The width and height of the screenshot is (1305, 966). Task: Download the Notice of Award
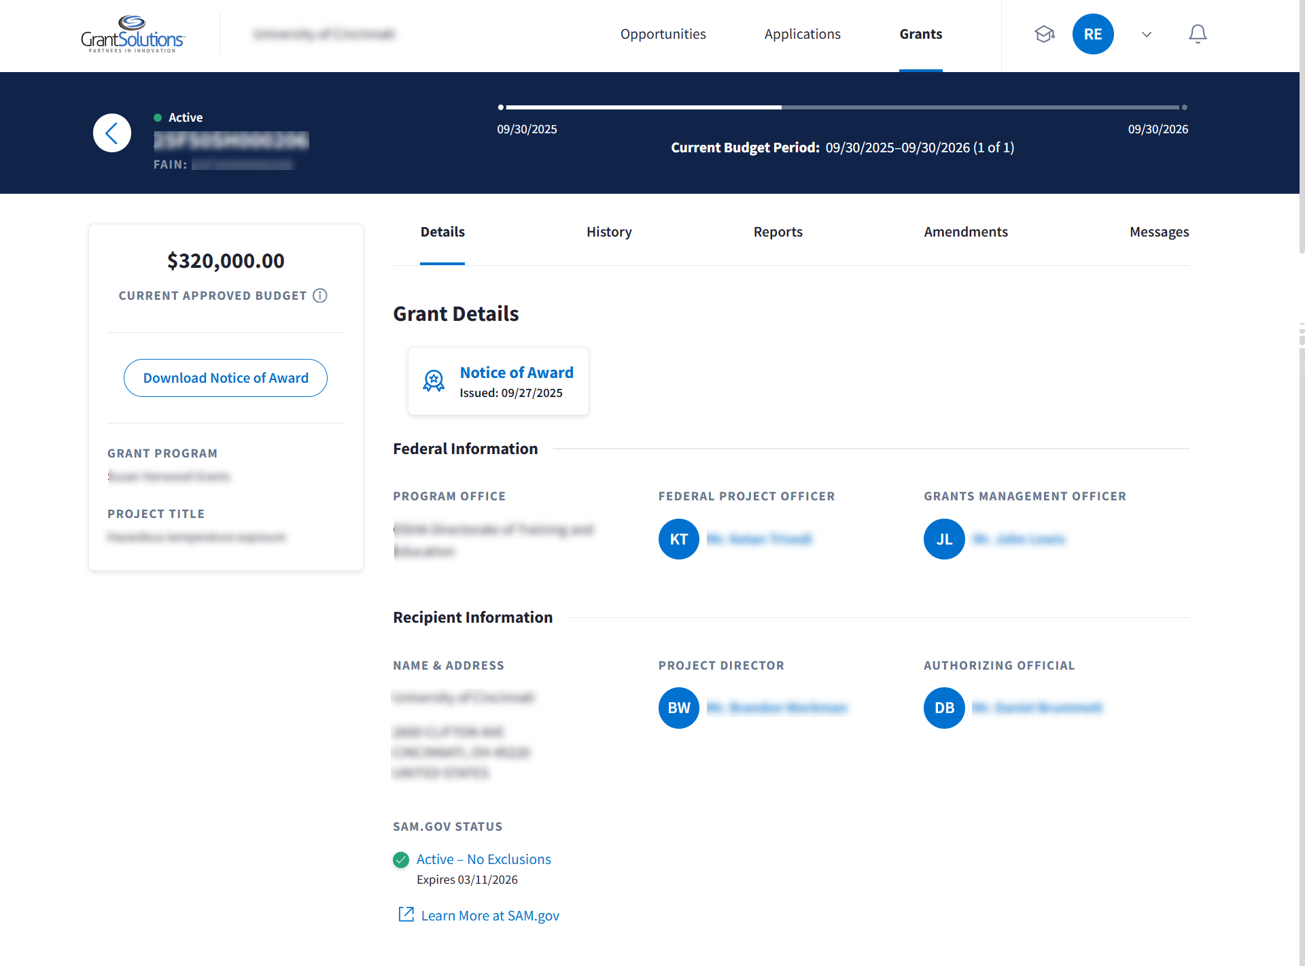click(226, 378)
